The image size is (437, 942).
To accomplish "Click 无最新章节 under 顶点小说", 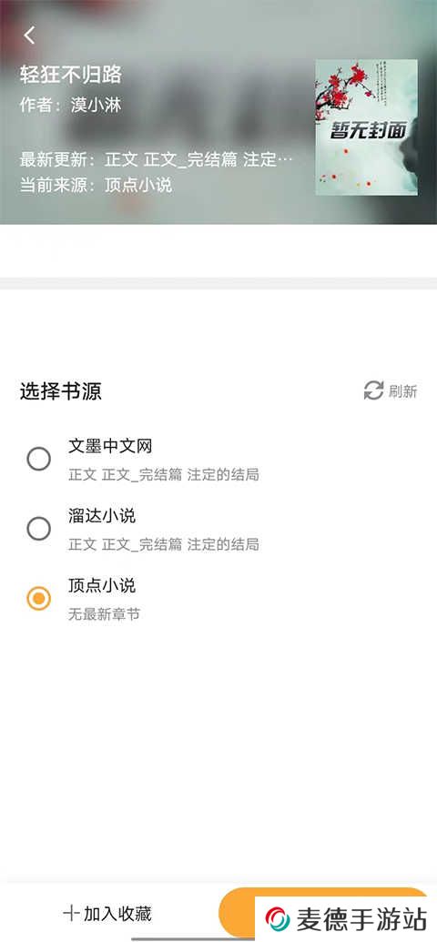I will click(x=104, y=614).
